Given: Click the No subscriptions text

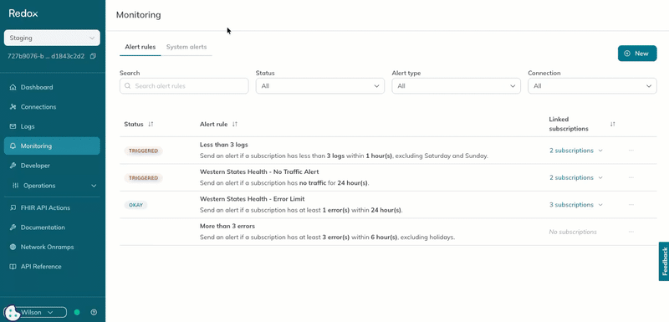Looking at the screenshot, I should [573, 232].
